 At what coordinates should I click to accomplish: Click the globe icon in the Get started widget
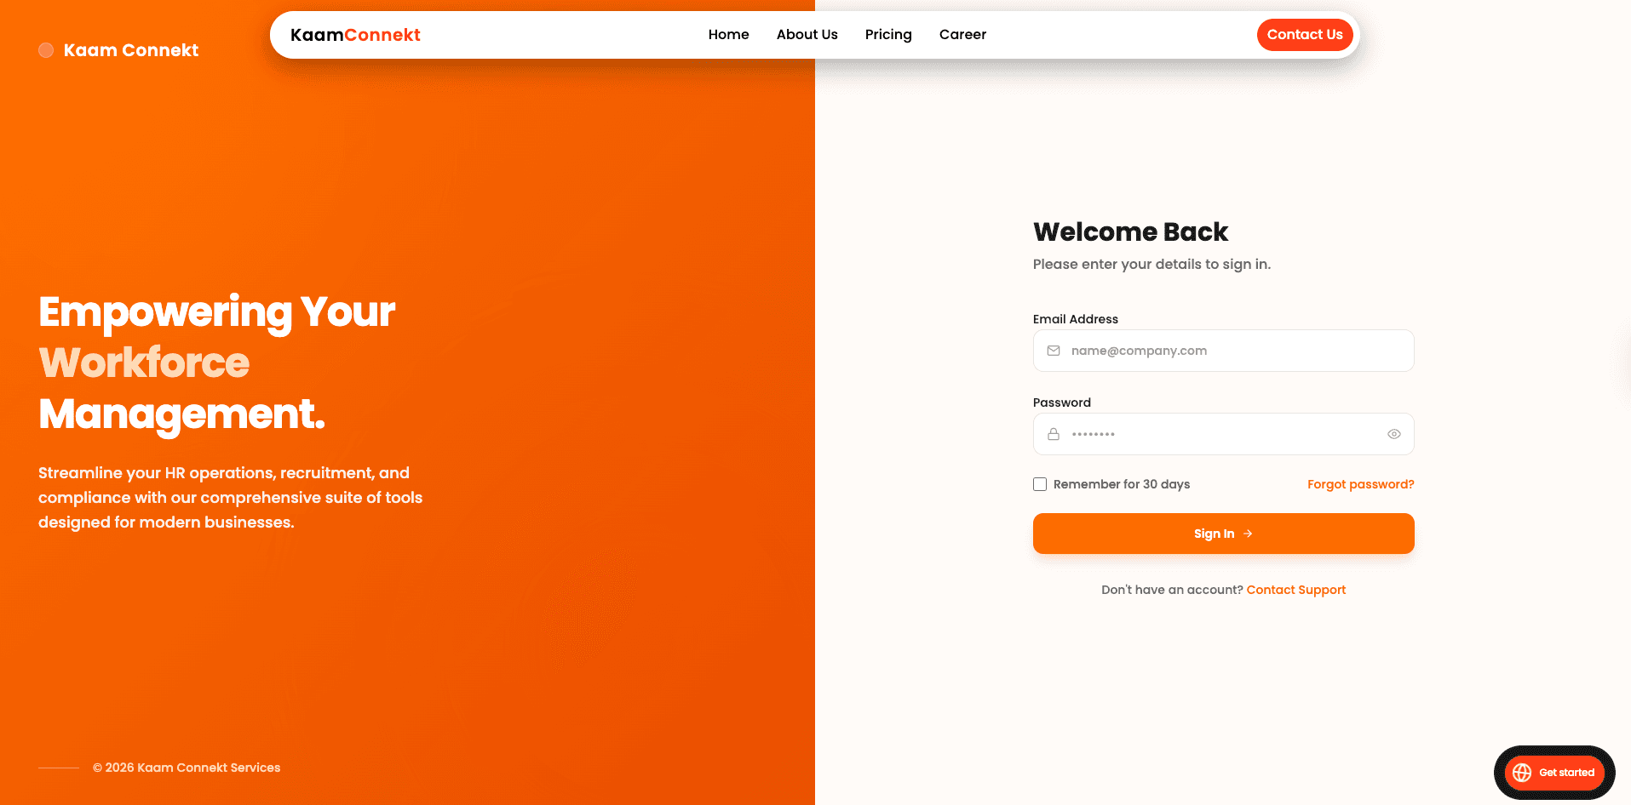[1522, 773]
